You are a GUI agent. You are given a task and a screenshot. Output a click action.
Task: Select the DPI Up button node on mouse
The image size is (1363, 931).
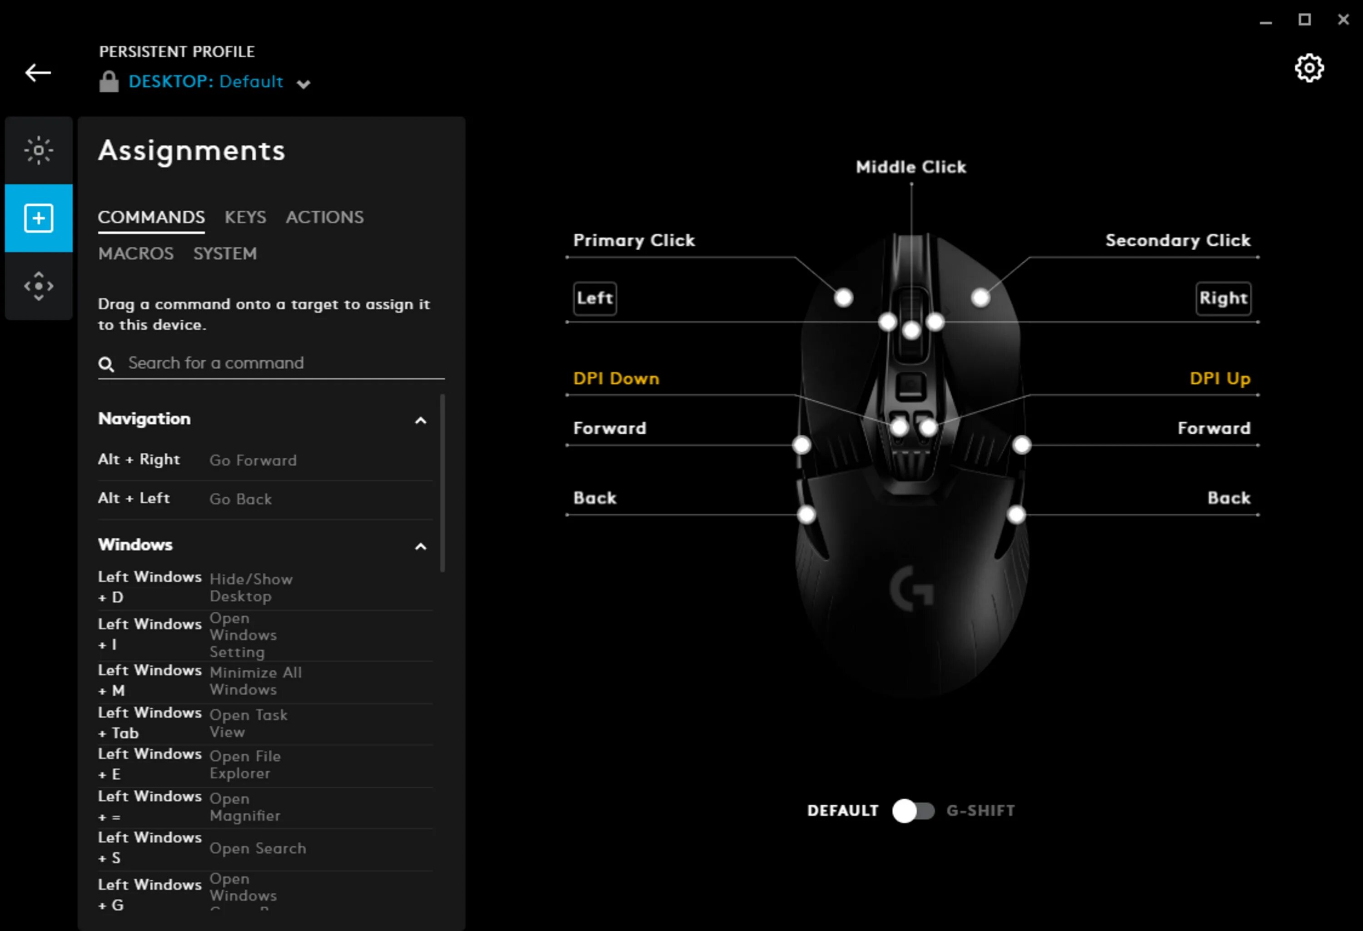point(928,427)
